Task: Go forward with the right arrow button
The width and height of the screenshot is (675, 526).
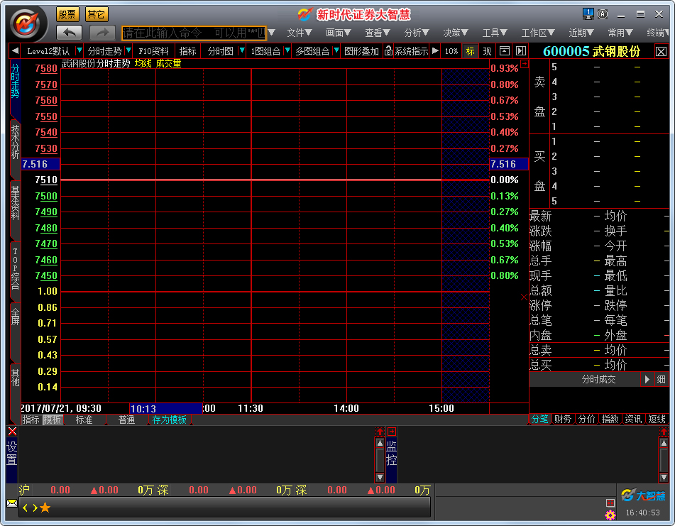Action: click(102, 33)
